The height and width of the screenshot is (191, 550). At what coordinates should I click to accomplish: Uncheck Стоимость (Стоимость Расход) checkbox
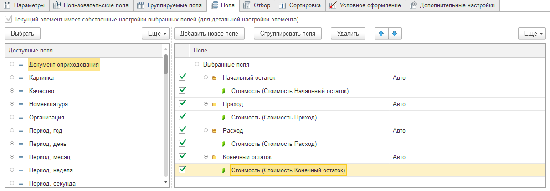point(182,144)
